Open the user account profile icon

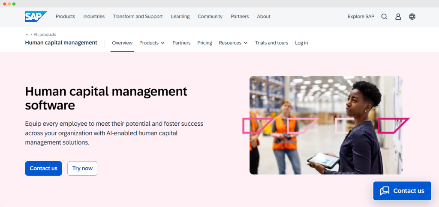(x=398, y=17)
